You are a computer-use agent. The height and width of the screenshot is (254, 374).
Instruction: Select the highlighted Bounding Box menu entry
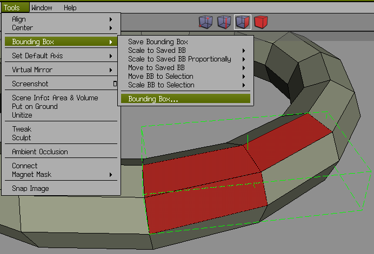coord(61,42)
